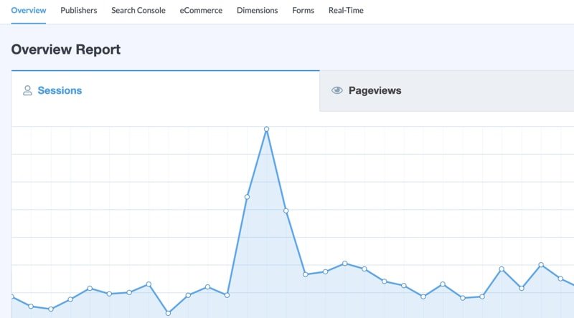Image resolution: width=574 pixels, height=318 pixels.
Task: Click the Overview Report heading
Action: coord(66,49)
